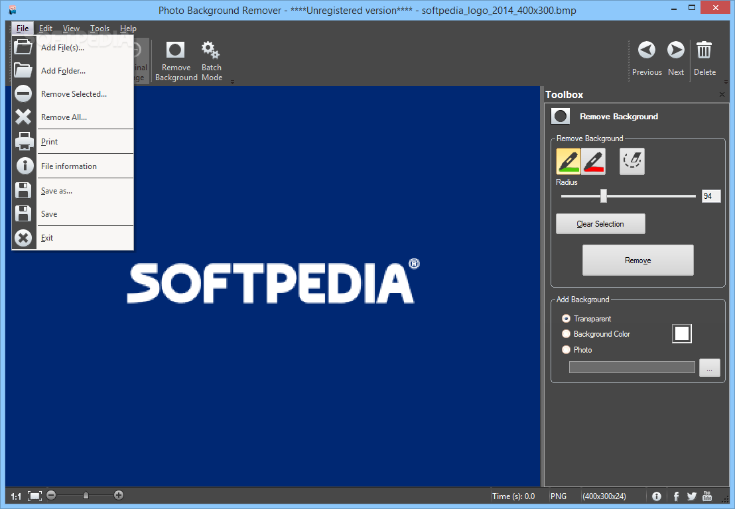The height and width of the screenshot is (509, 735).
Task: Click the zoom slider handle in status bar
Action: point(86,495)
